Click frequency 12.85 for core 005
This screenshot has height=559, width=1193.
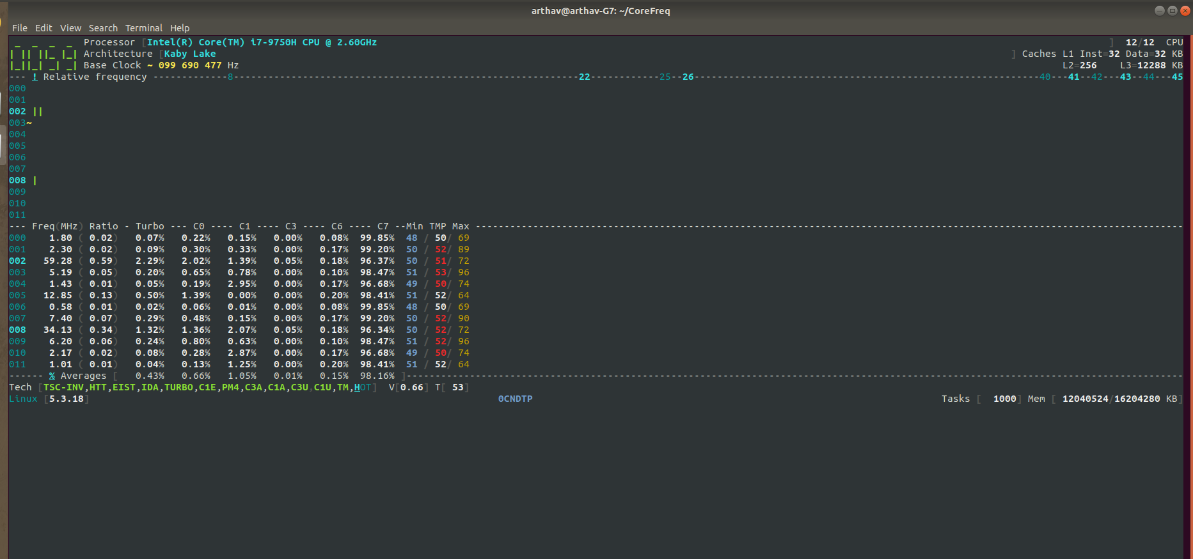click(x=58, y=295)
